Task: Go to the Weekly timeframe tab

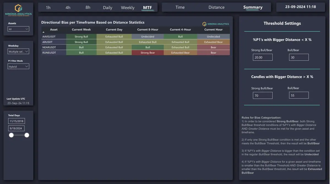Action: 128,7
